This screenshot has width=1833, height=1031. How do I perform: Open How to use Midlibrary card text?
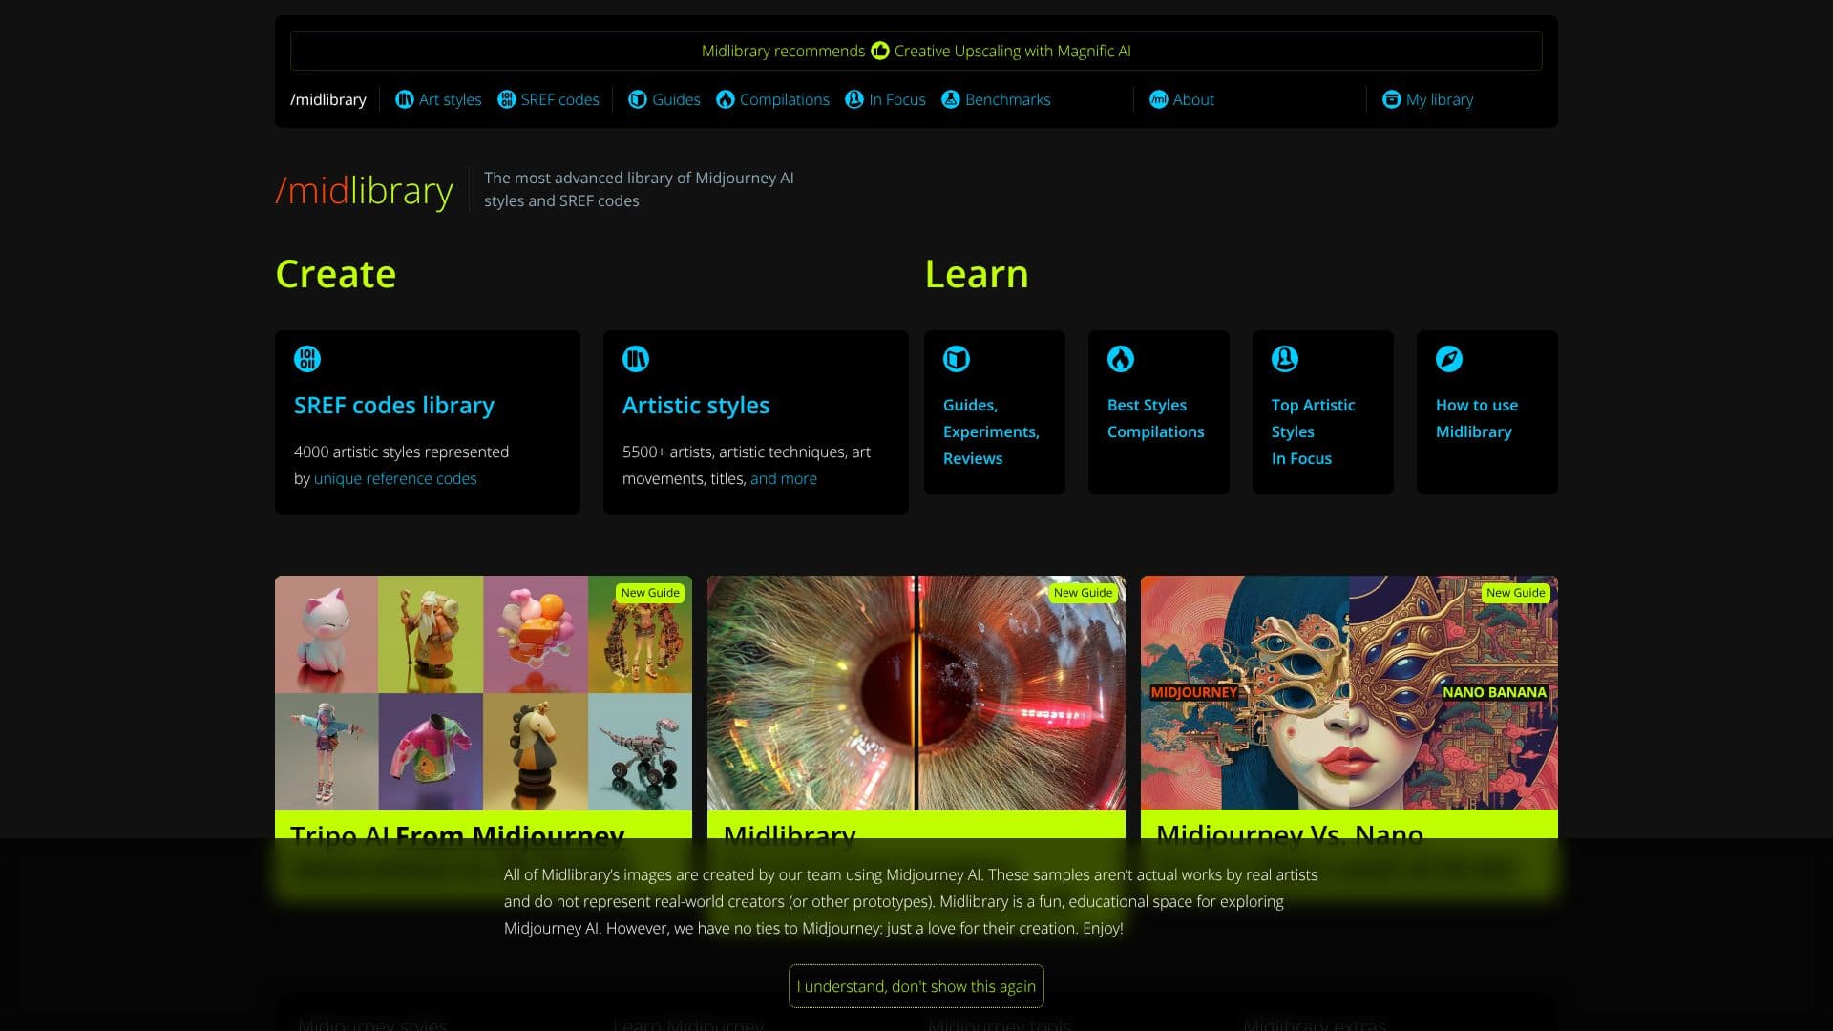[1477, 418]
